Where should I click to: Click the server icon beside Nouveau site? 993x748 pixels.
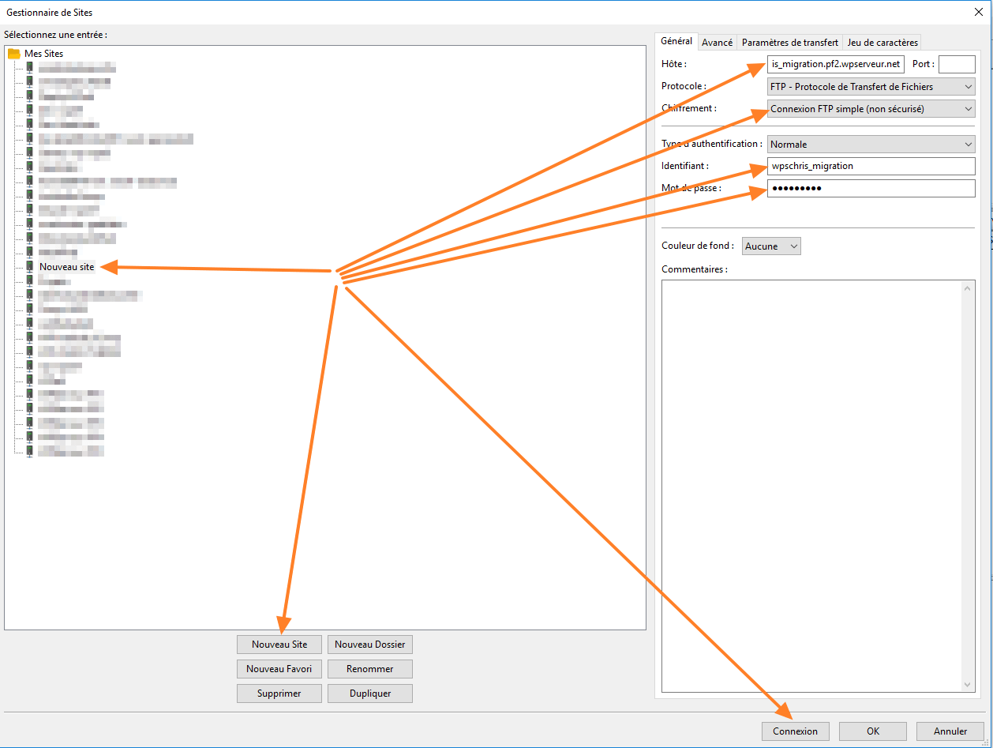[28, 267]
